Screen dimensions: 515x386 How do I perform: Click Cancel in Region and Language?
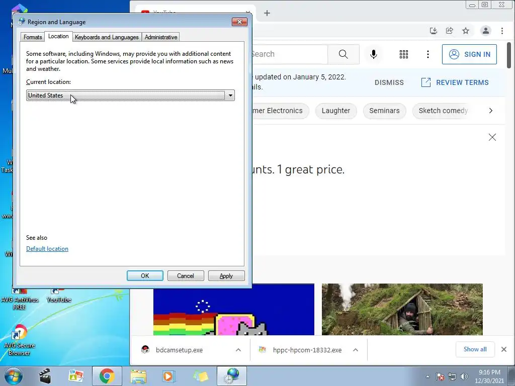pyautogui.click(x=186, y=276)
